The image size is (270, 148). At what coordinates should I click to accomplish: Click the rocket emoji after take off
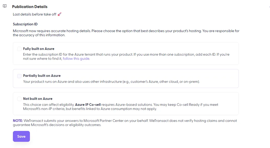point(59,14)
